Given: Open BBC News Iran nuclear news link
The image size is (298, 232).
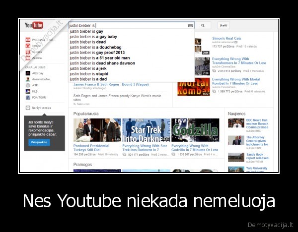Looking at the screenshot, I should coord(257,123).
